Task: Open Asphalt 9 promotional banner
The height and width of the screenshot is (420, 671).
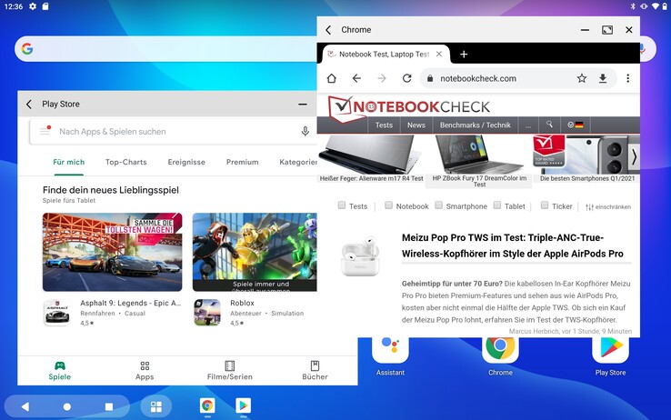Action: [113, 253]
